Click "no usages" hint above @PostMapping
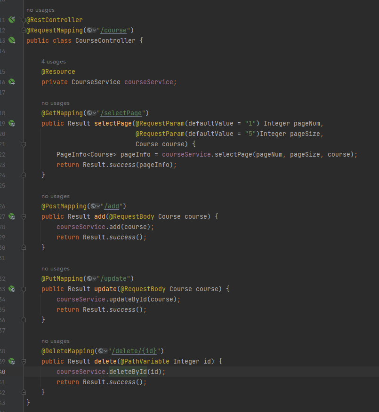Image resolution: width=379 pixels, height=412 pixels. click(x=56, y=196)
